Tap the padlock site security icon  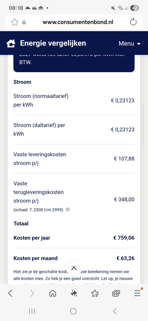[x=24, y=22]
